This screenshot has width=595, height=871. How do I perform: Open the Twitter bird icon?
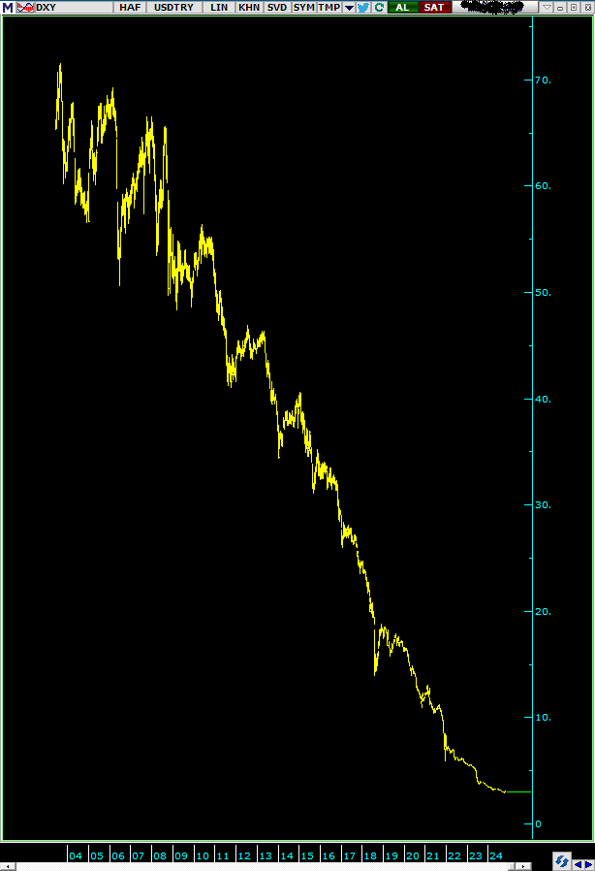[x=362, y=7]
